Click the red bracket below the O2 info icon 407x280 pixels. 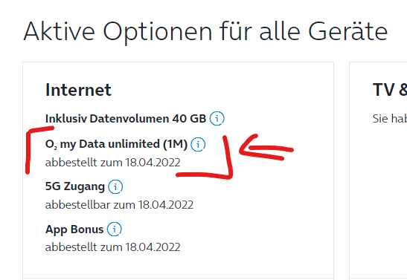205,157
